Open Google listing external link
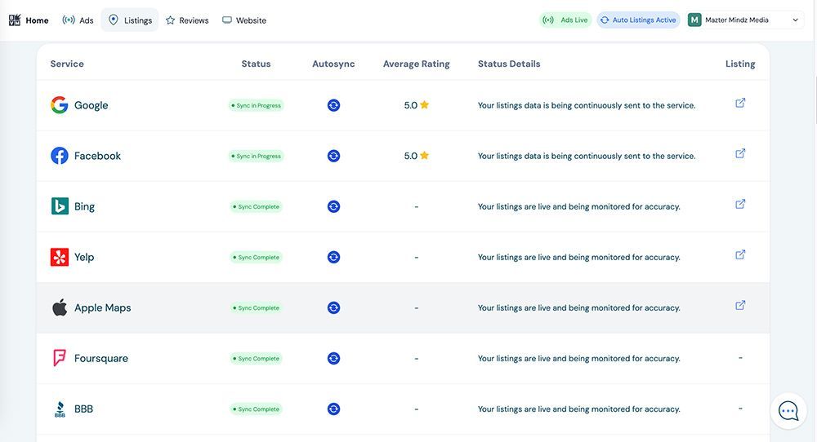This screenshot has width=817, height=442. click(x=740, y=103)
